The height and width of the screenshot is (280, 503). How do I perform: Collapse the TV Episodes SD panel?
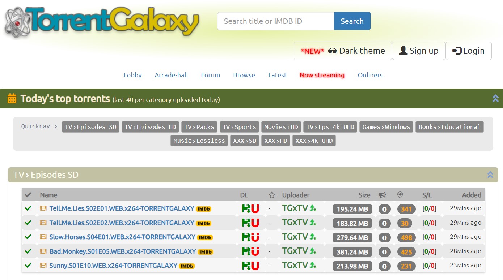[490, 175]
